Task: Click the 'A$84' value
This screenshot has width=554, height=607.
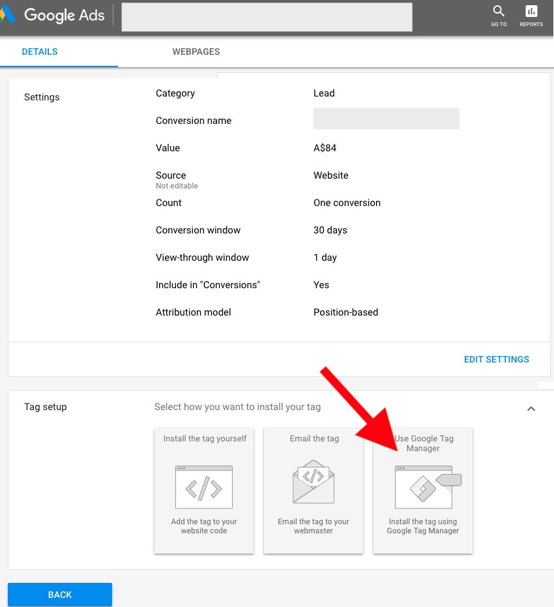Action: coord(325,148)
